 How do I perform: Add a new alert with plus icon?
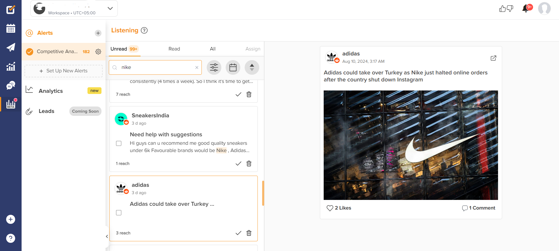tap(98, 33)
